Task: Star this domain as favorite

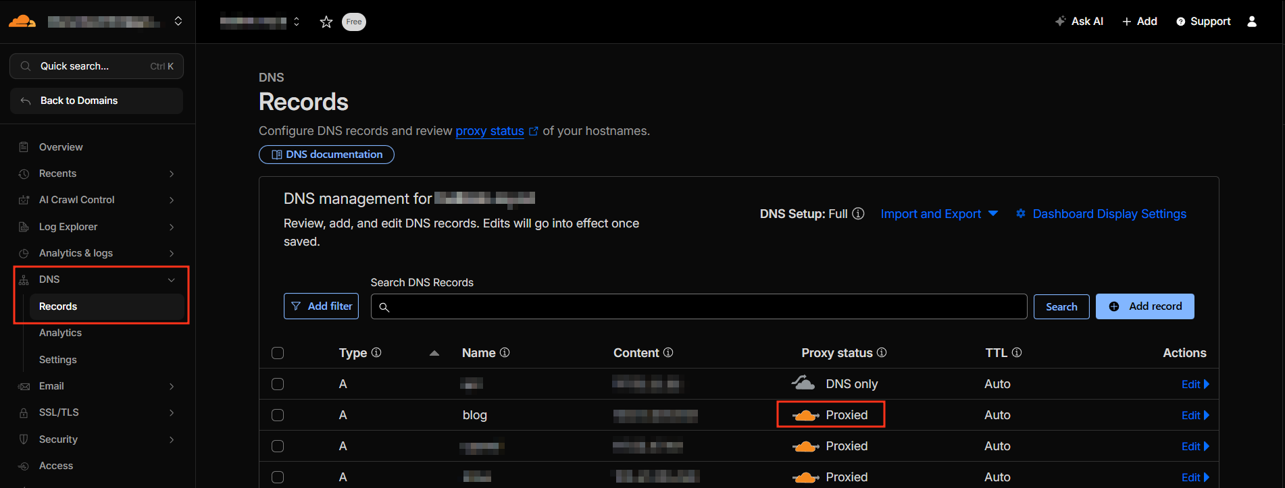Action: 326,22
